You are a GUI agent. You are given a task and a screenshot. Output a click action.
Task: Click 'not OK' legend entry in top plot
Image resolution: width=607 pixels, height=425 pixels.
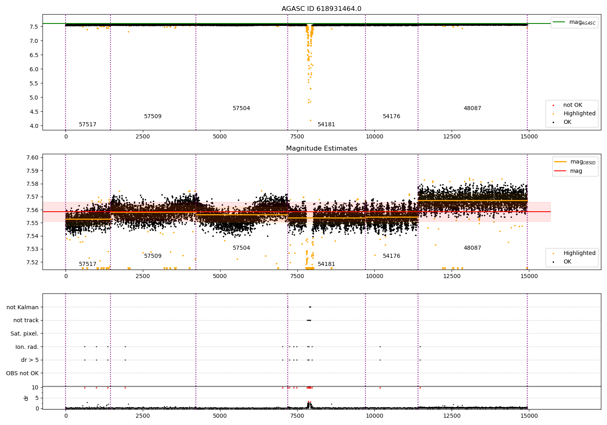click(x=573, y=105)
